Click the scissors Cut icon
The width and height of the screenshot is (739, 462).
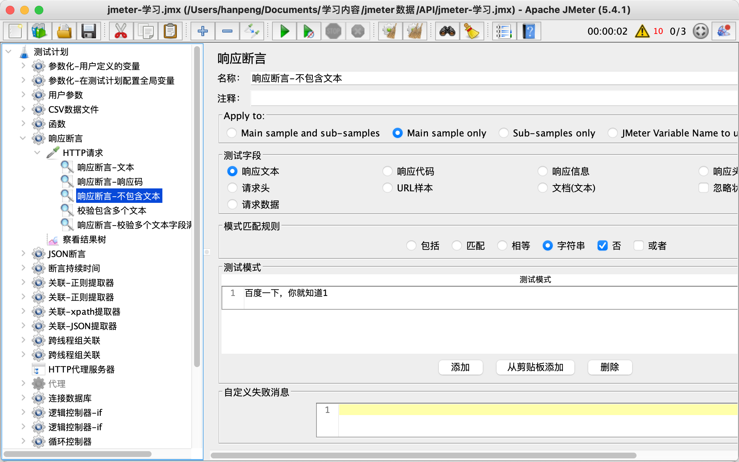coord(121,31)
